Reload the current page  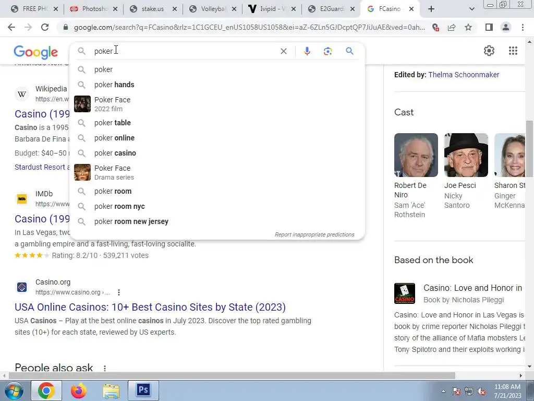coord(45,27)
